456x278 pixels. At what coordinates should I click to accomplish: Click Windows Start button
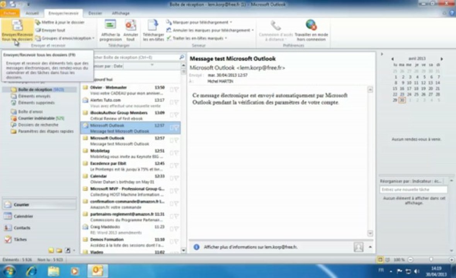[x=9, y=271]
